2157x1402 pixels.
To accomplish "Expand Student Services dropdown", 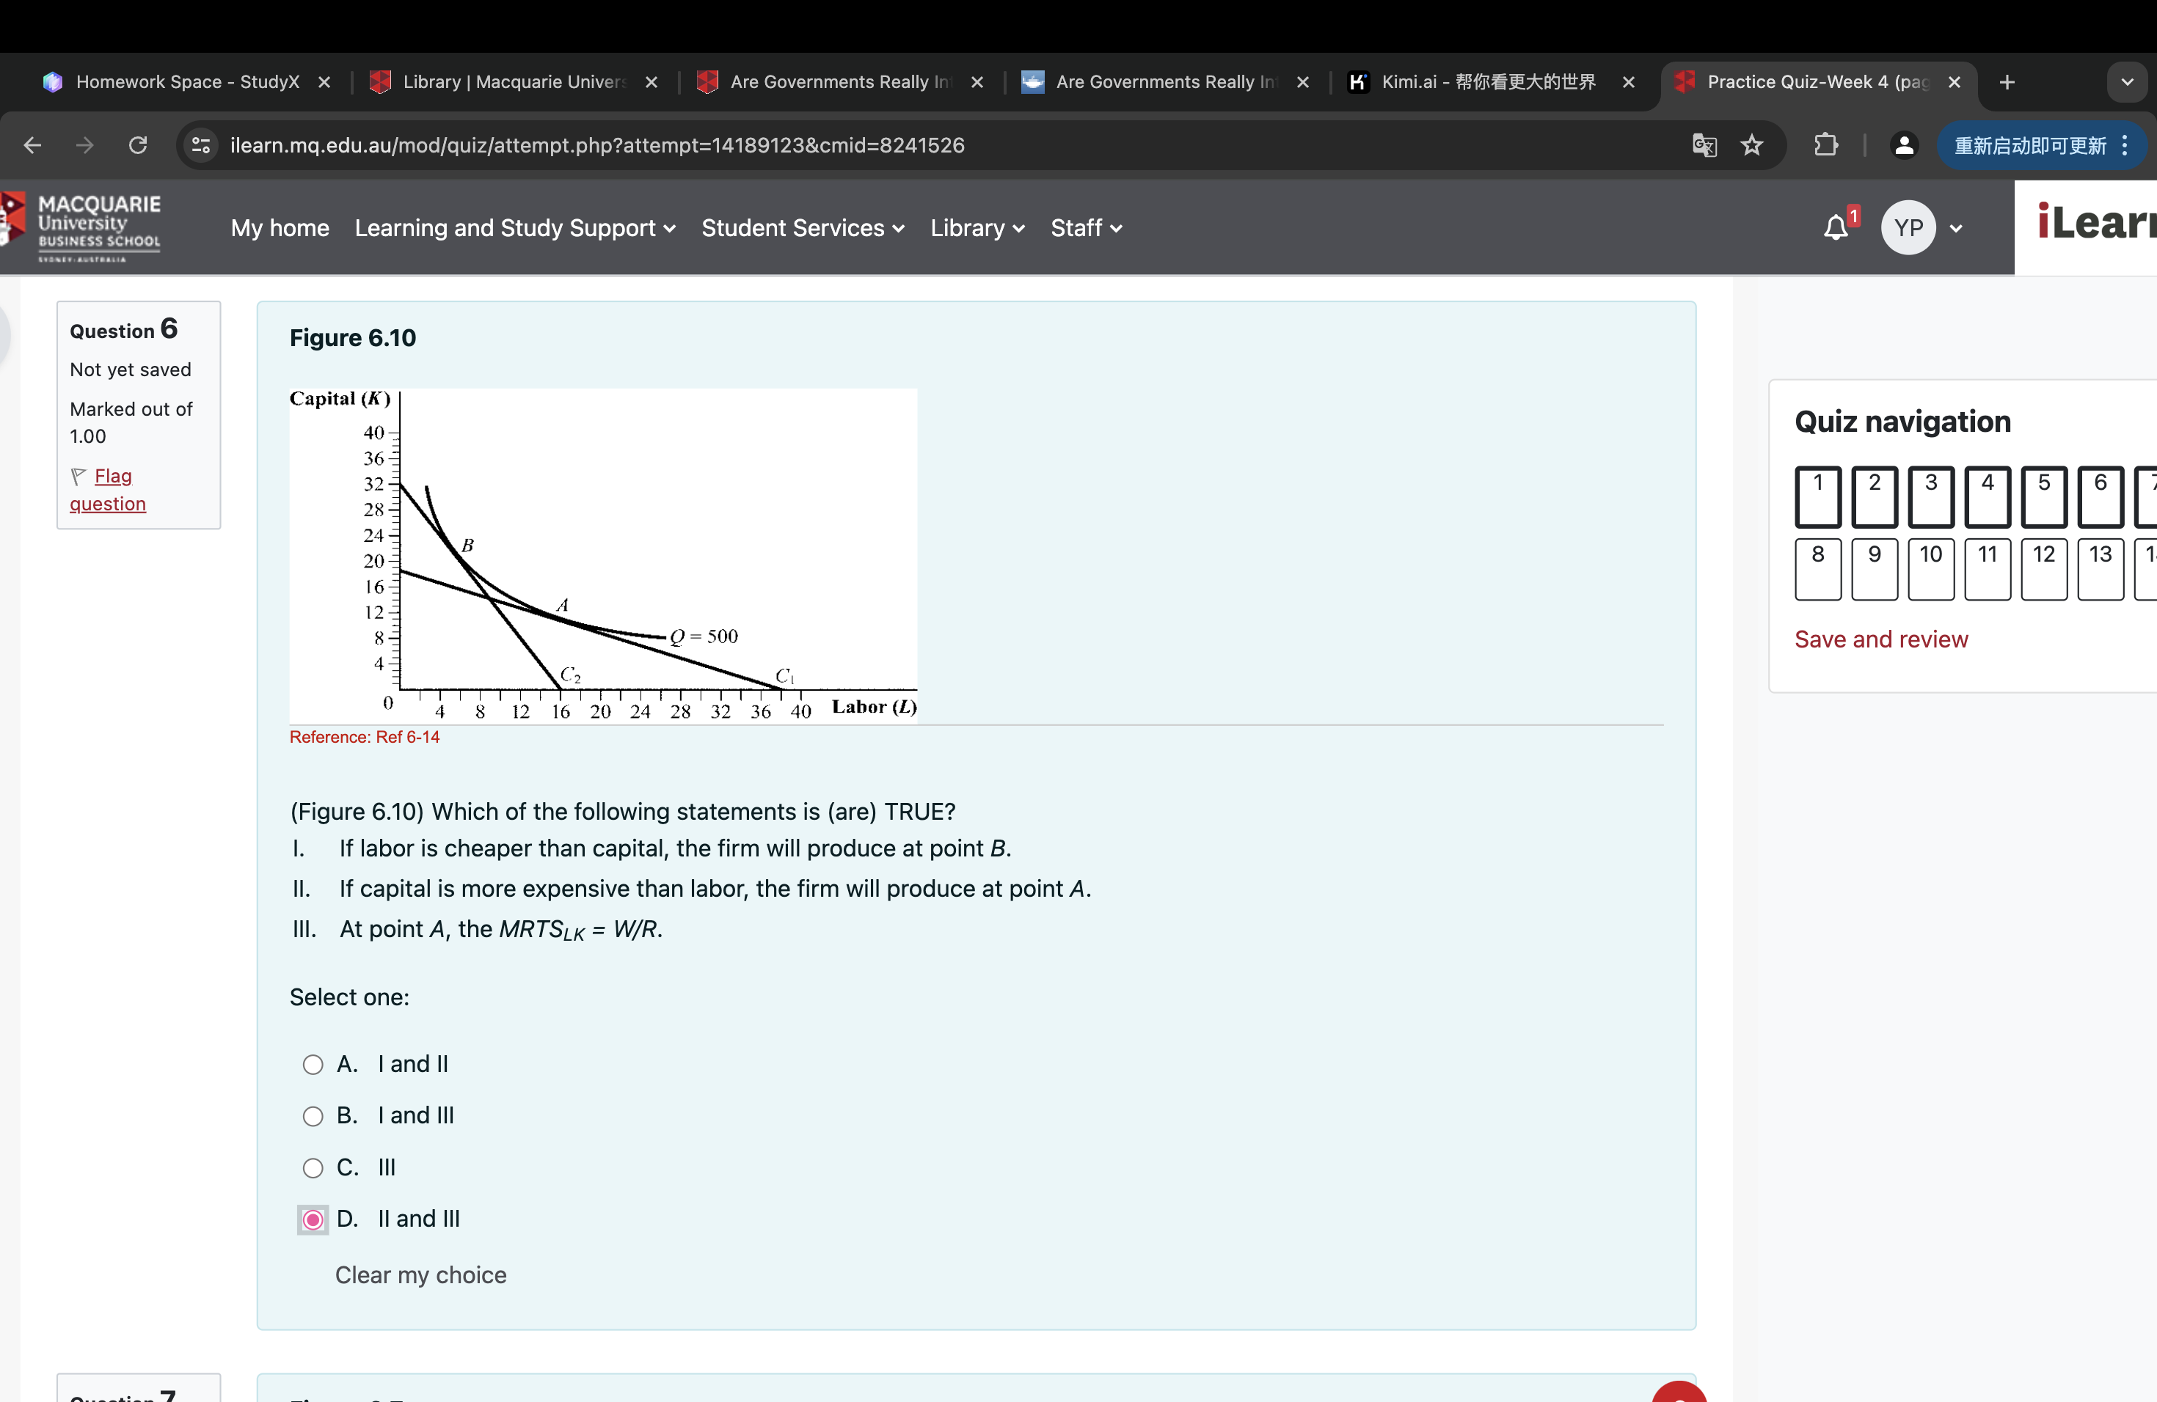I will coord(803,228).
